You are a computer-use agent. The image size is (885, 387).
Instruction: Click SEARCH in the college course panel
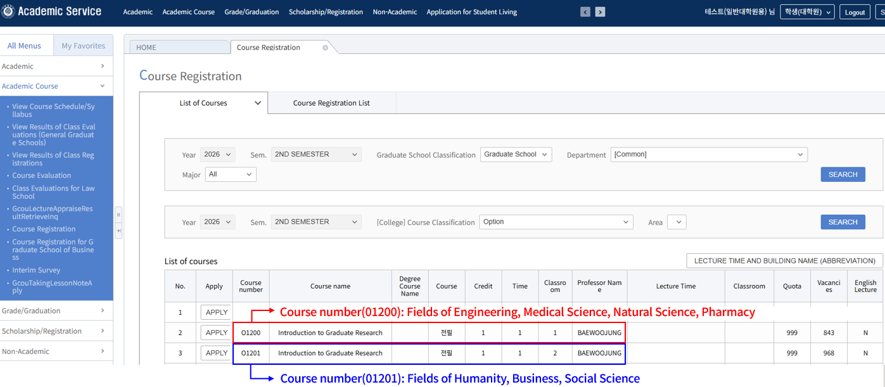pyautogui.click(x=843, y=222)
